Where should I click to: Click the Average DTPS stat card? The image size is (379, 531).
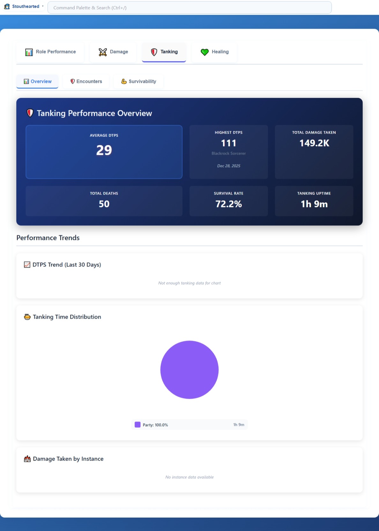(x=104, y=152)
